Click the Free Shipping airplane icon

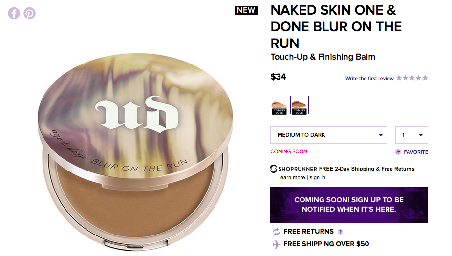point(276,244)
